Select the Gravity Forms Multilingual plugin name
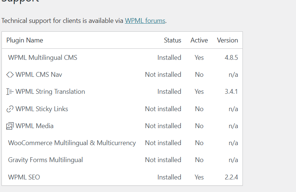This screenshot has height=192, width=296. tap(45, 160)
